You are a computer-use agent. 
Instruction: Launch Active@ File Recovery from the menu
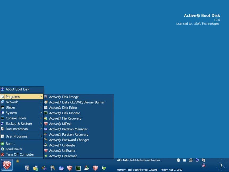[65, 118]
